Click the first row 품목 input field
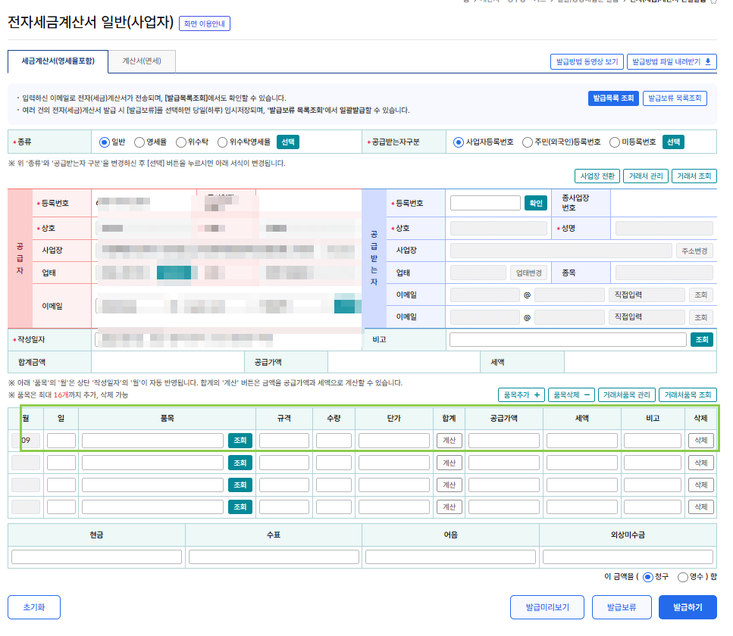Viewport: 733px width, 636px height. pyautogui.click(x=152, y=441)
